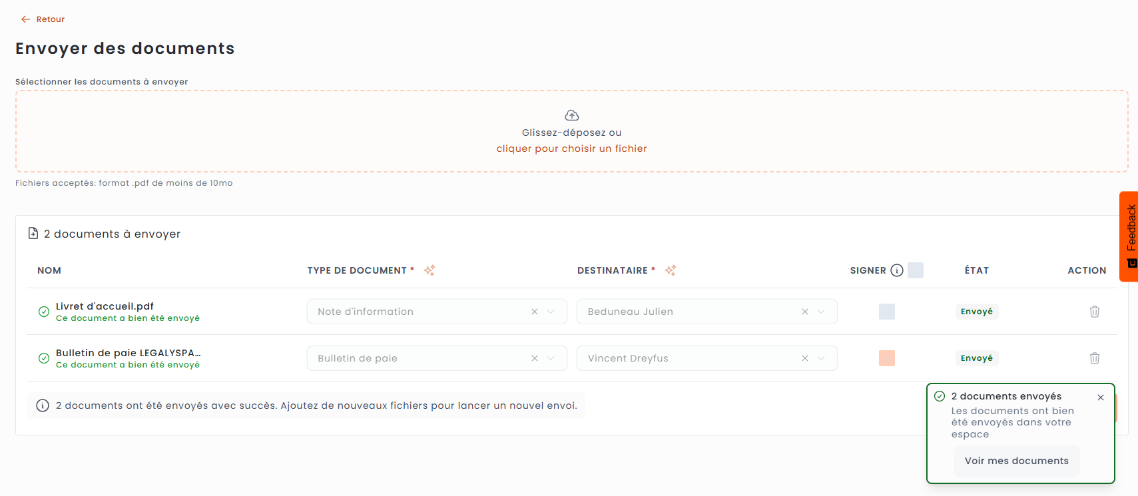This screenshot has width=1138, height=496.
Task: Delete the Livret d'accueil.pdf document
Action: click(1094, 312)
